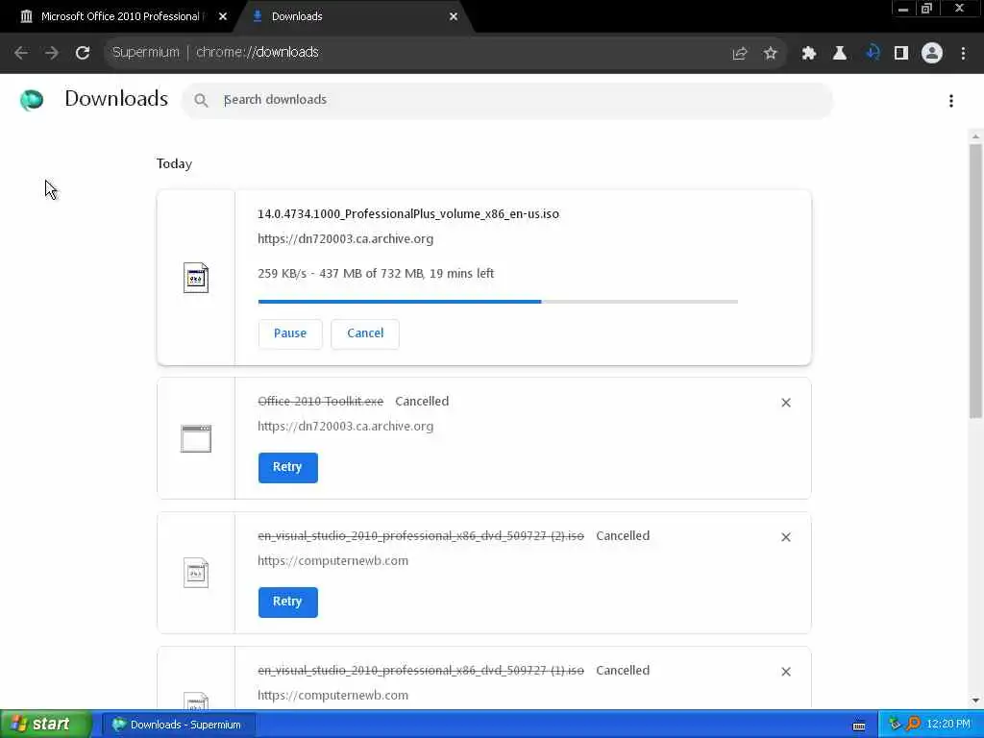The image size is (984, 738).
Task: Click the Office 2010 Toolkit.exe file icon
Action: coord(196,438)
